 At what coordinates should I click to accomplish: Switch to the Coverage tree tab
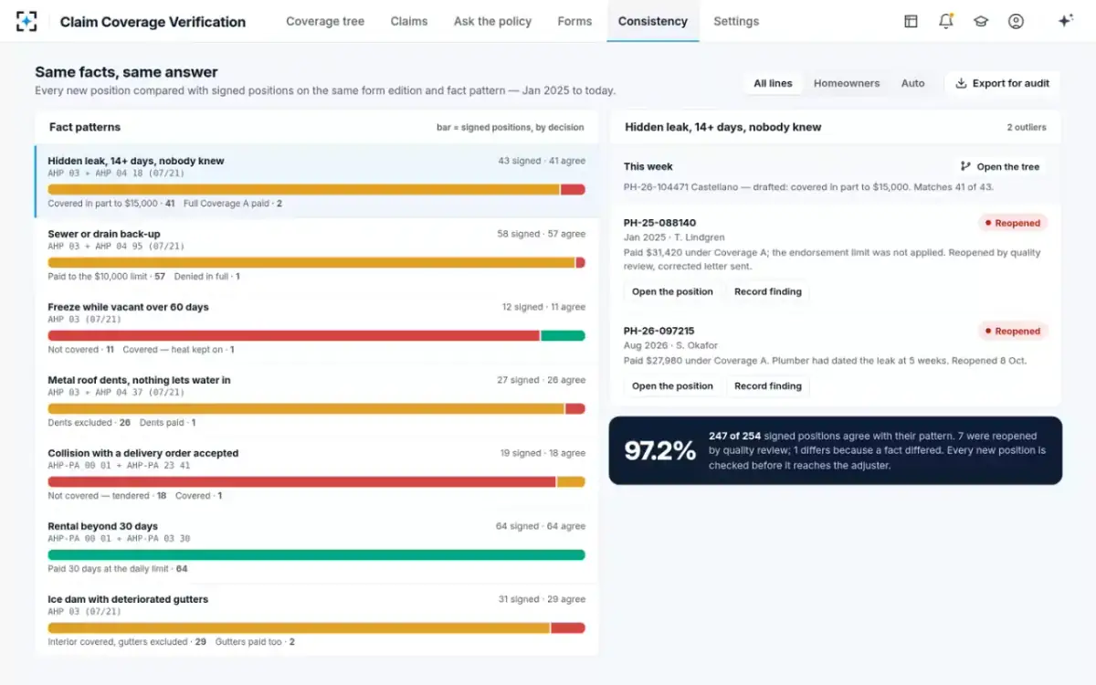point(325,21)
